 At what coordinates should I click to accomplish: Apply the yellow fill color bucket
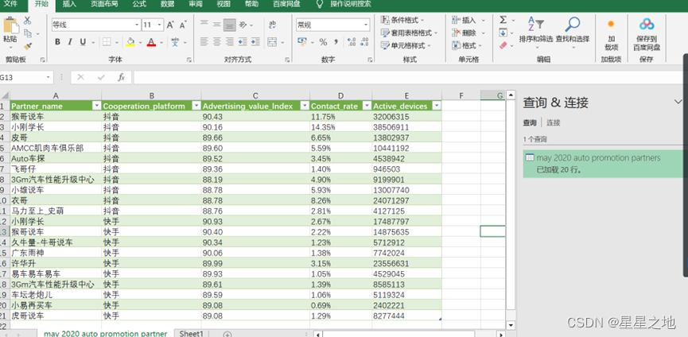pyautogui.click(x=130, y=42)
